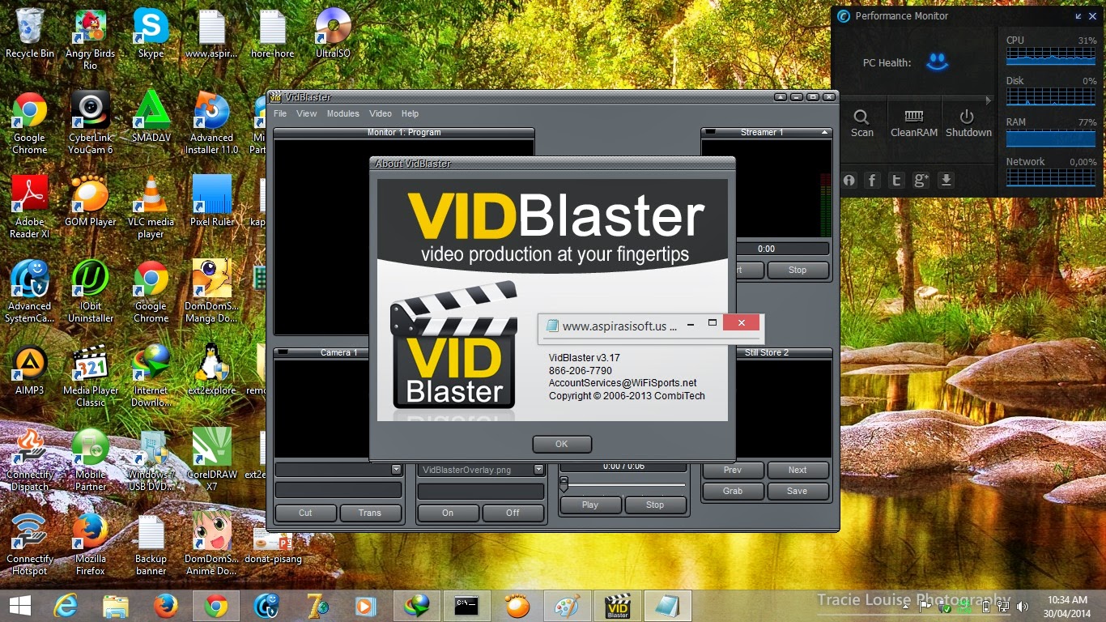Click the info icon in Performance Monitor
The image size is (1106, 622).
coord(849,180)
